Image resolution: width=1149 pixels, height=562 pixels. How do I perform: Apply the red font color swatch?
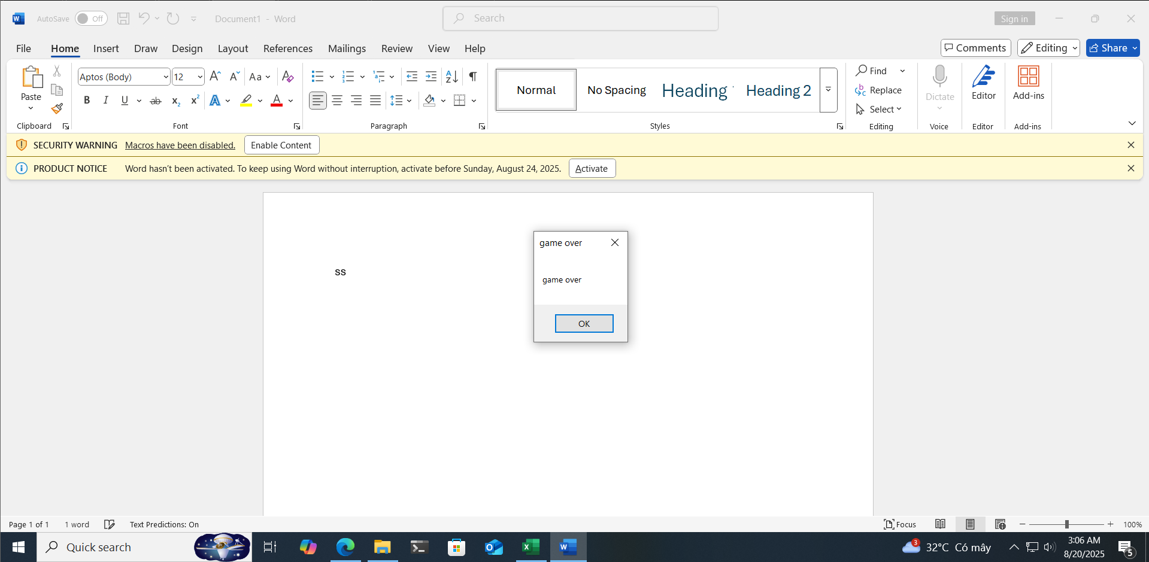pos(277,101)
